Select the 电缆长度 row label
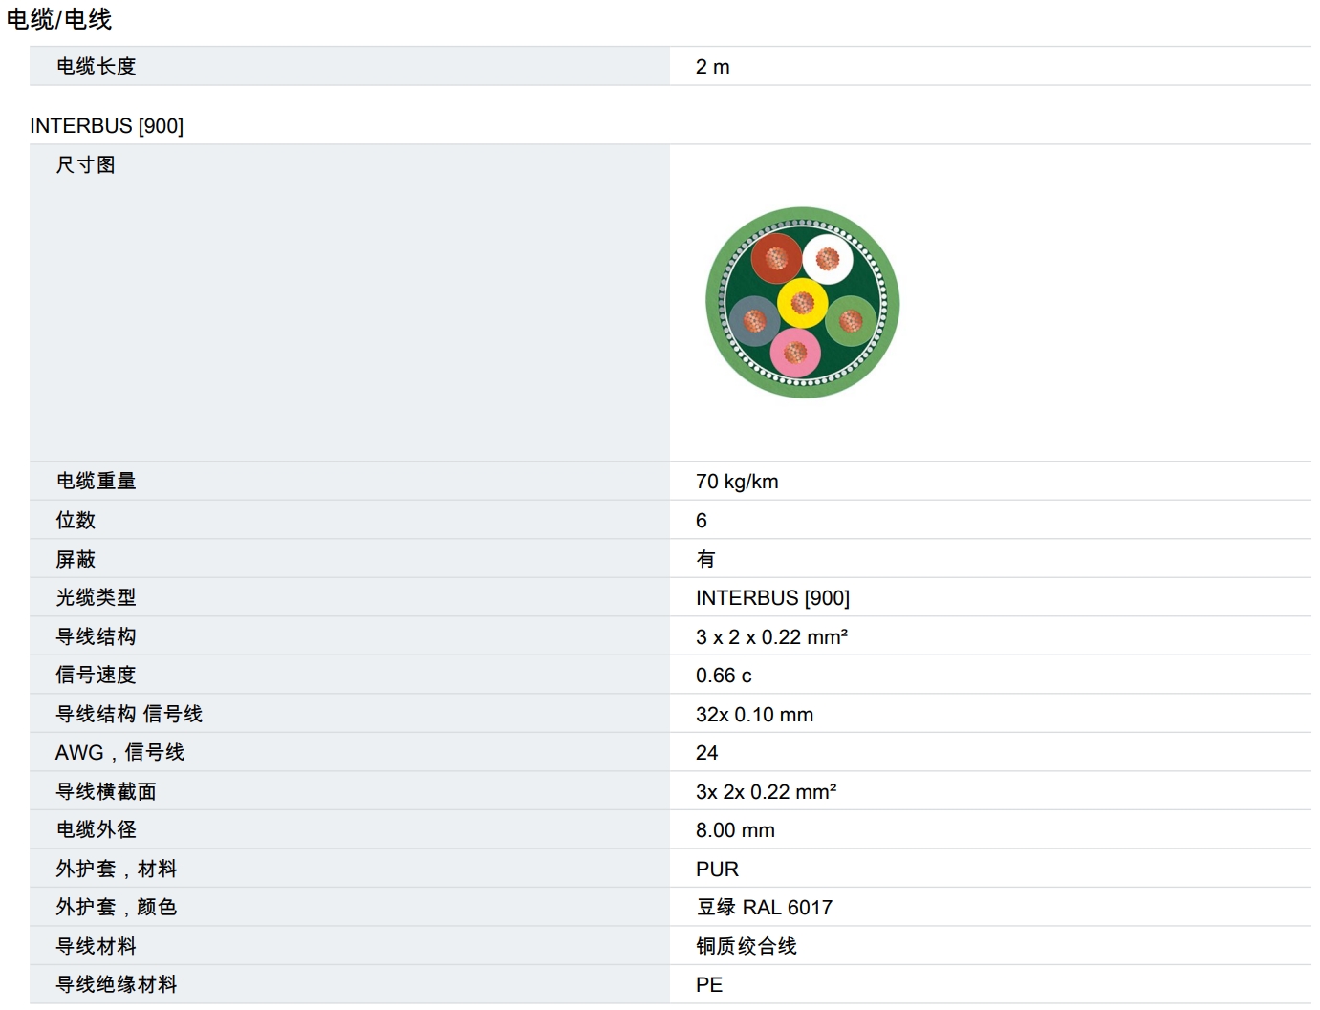 coord(96,67)
